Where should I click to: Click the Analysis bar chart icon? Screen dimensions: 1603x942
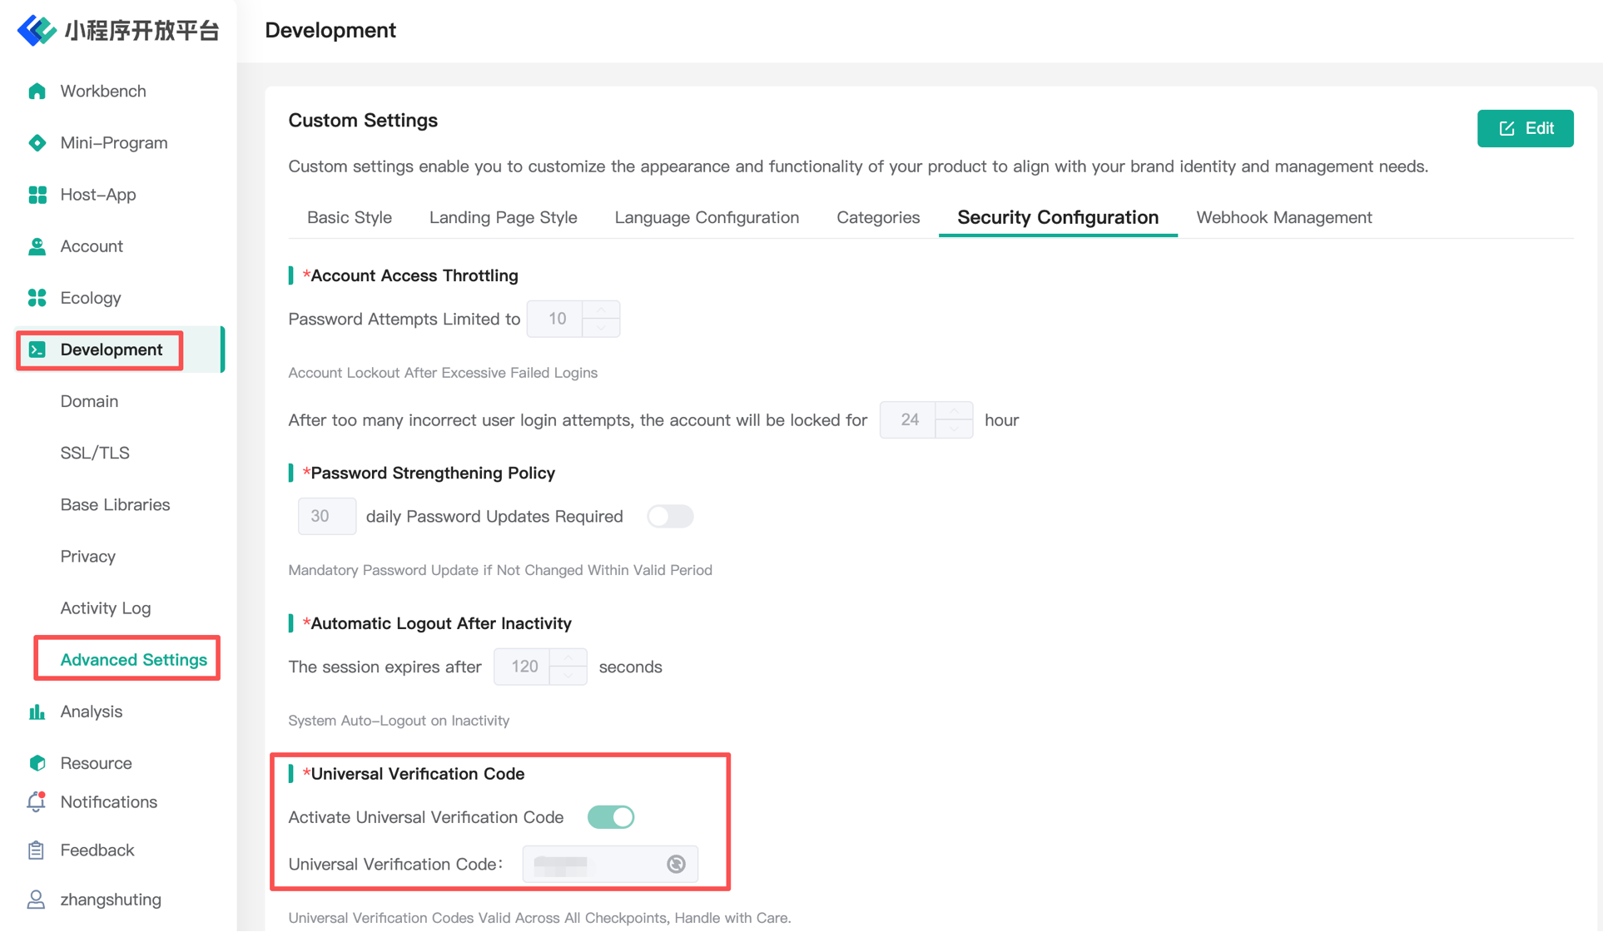coord(37,711)
